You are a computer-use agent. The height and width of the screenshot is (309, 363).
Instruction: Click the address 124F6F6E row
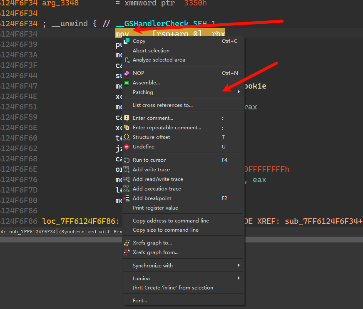point(19,169)
